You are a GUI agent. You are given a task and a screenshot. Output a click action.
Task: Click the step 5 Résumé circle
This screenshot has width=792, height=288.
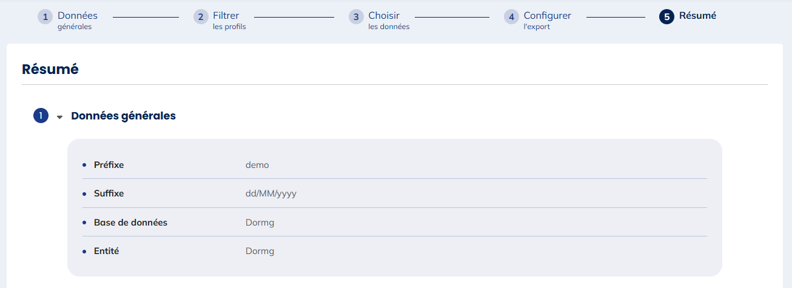[666, 17]
